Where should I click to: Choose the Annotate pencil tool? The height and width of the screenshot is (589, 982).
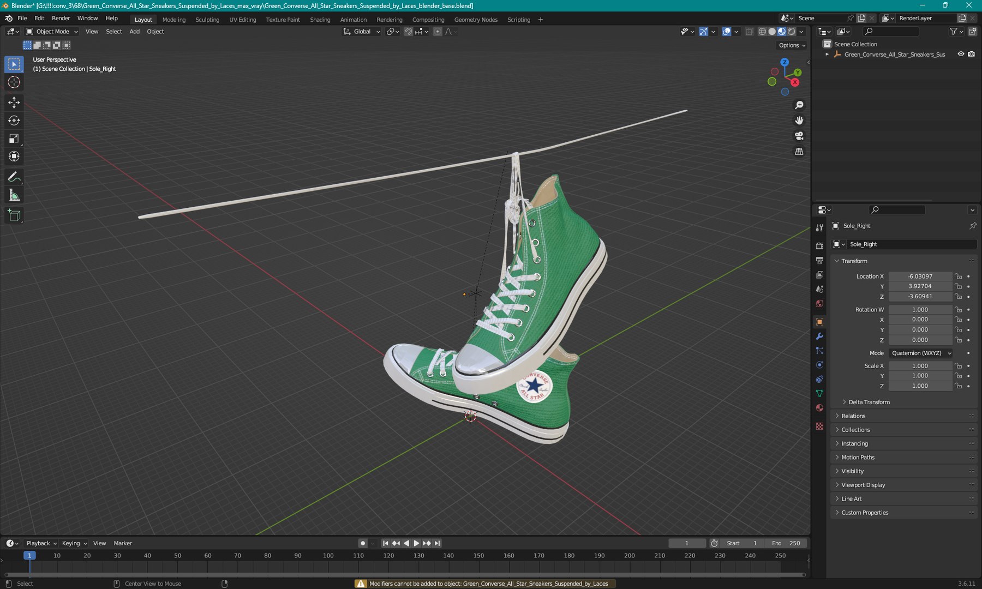[x=14, y=177]
